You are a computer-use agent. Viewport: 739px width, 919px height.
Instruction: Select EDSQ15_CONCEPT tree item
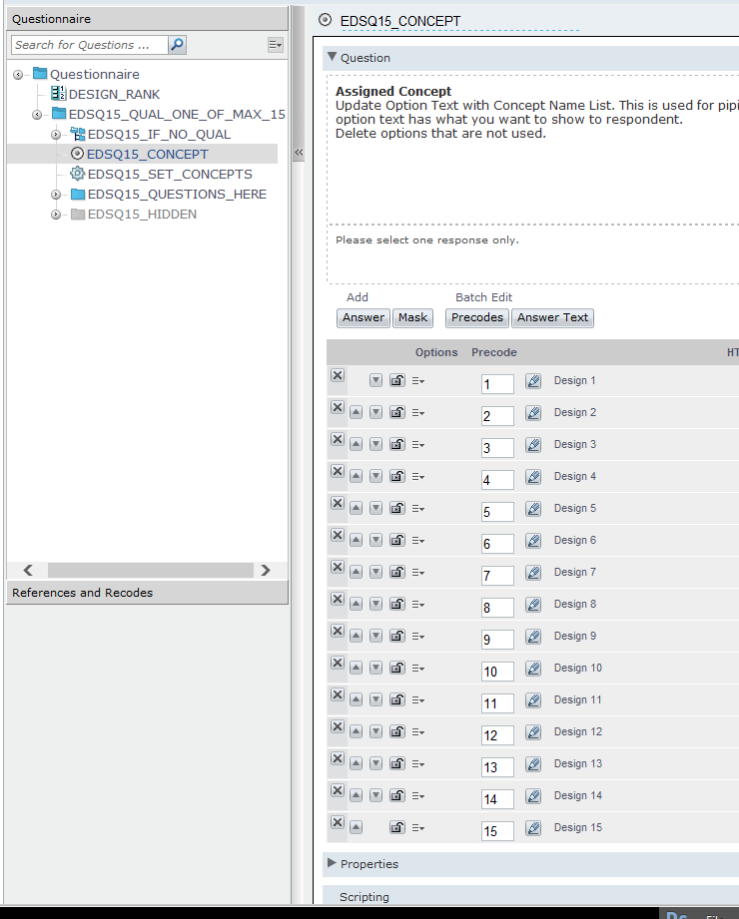147,154
